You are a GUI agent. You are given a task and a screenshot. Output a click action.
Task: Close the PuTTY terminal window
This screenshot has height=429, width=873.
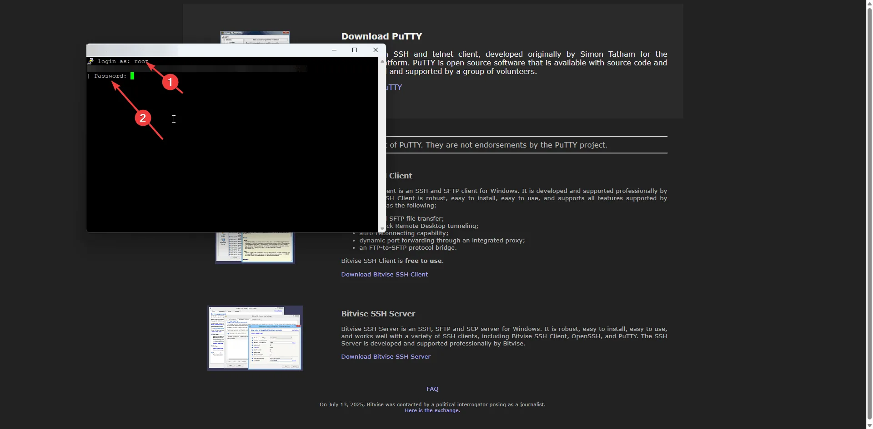coord(376,50)
